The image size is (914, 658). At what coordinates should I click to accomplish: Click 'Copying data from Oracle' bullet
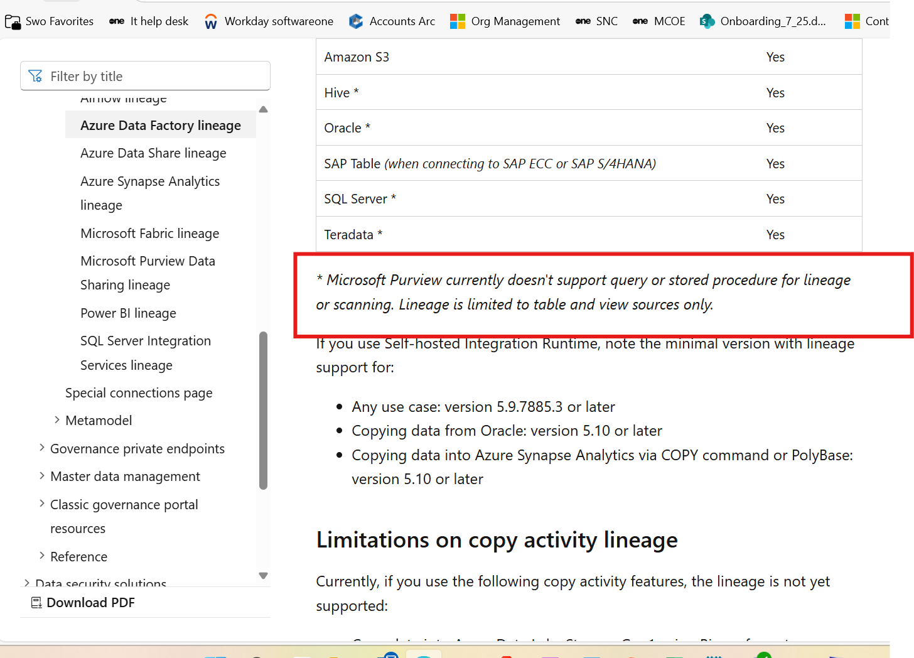(x=507, y=431)
